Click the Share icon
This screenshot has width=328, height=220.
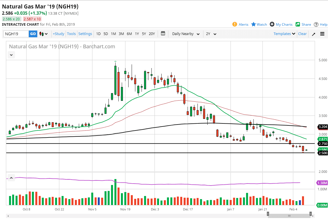(x=298, y=24)
